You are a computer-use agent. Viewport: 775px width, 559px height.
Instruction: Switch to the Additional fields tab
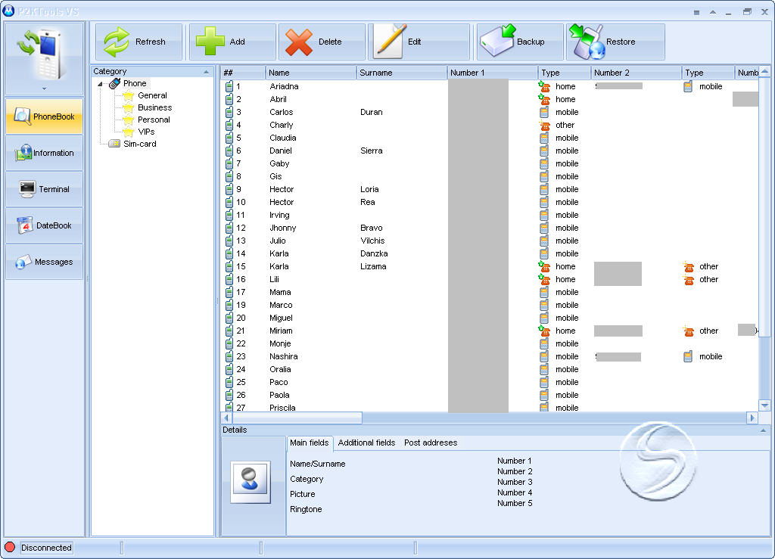coord(366,443)
